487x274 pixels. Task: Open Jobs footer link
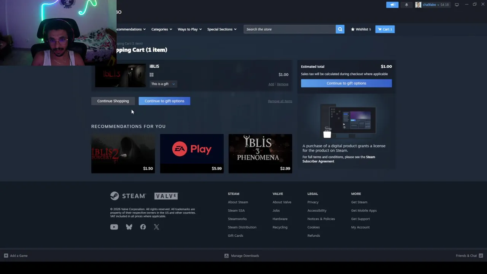pos(276,210)
